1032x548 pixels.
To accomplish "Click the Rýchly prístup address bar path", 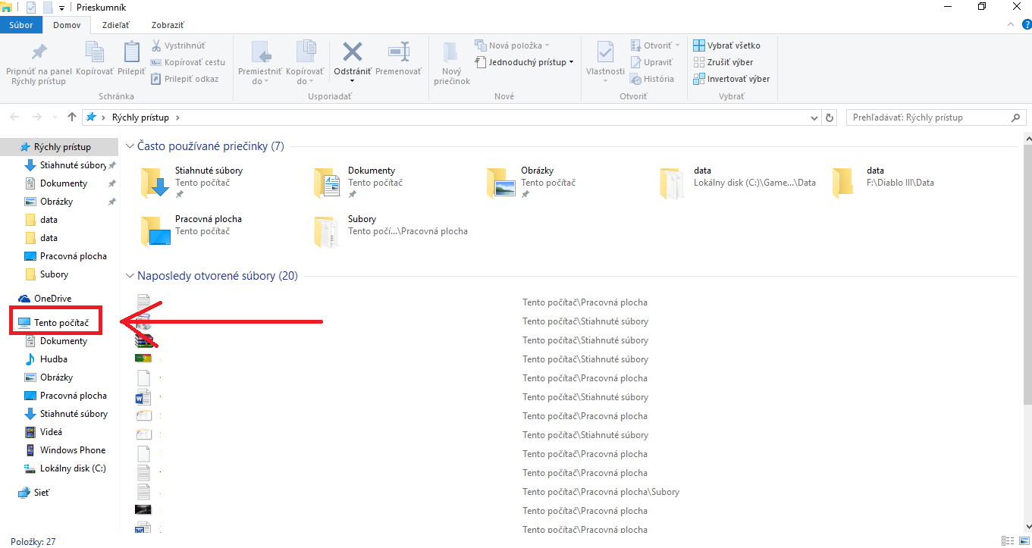I will 140,117.
